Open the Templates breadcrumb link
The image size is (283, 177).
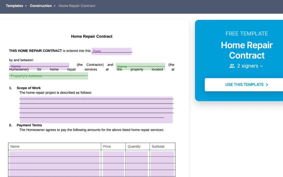[14, 6]
